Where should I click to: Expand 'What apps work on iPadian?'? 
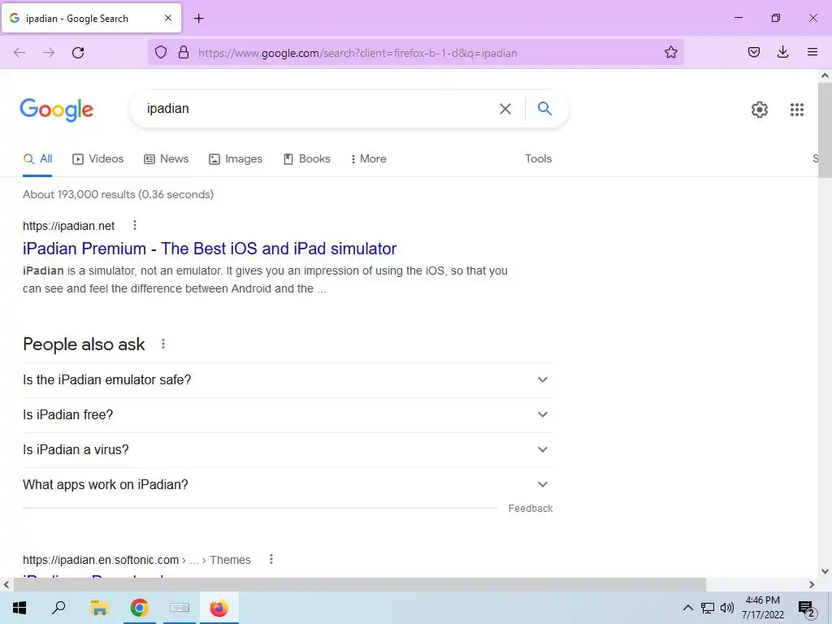[x=288, y=485]
